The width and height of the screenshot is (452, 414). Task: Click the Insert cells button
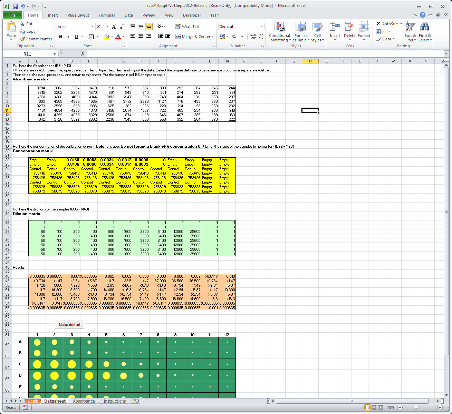pos(335,32)
